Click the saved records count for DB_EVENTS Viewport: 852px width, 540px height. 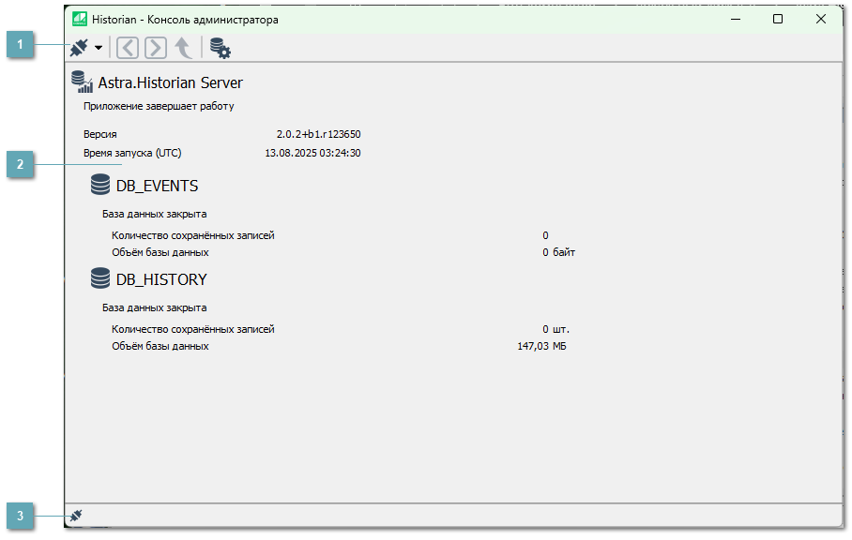pyautogui.click(x=544, y=234)
